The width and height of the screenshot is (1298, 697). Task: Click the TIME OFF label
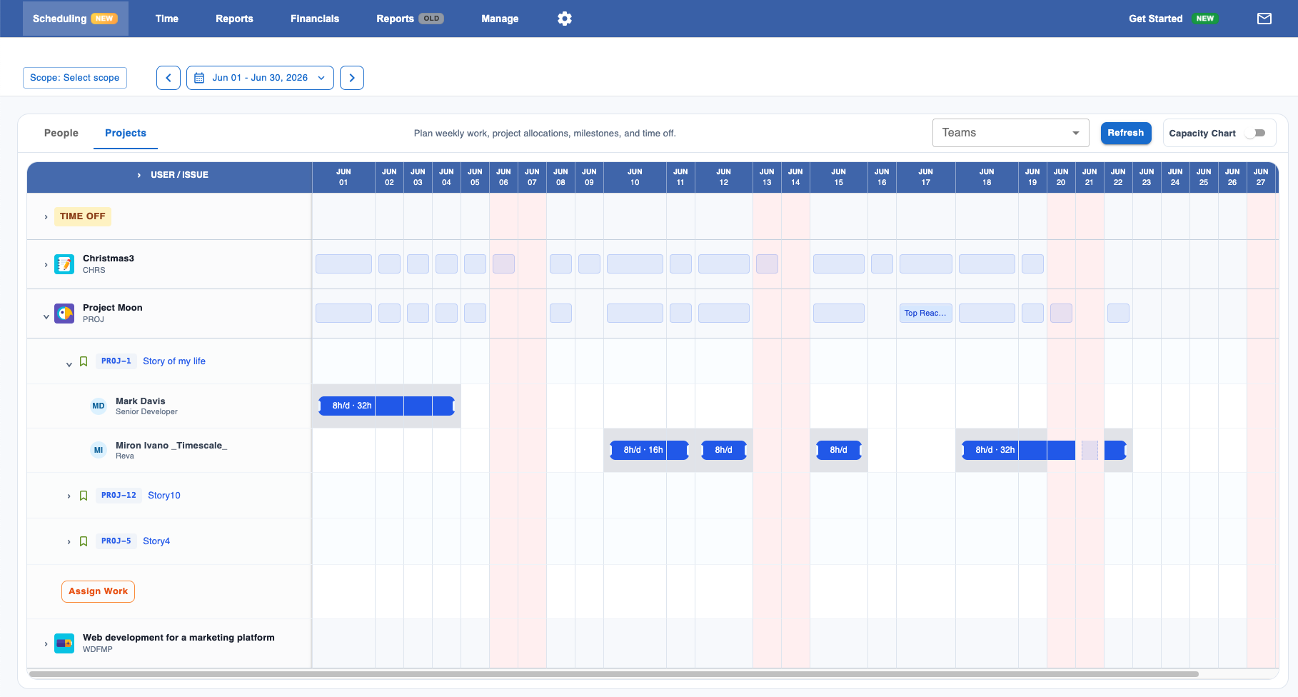pyautogui.click(x=83, y=216)
